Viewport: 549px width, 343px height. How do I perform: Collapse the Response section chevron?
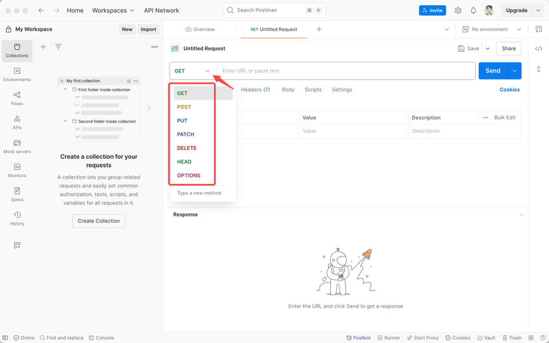pos(521,215)
